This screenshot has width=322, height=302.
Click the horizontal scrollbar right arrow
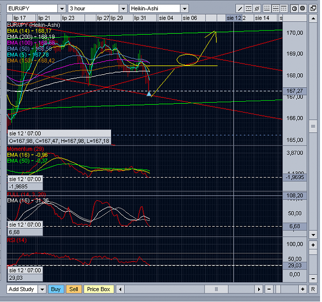pyautogui.click(x=259, y=289)
